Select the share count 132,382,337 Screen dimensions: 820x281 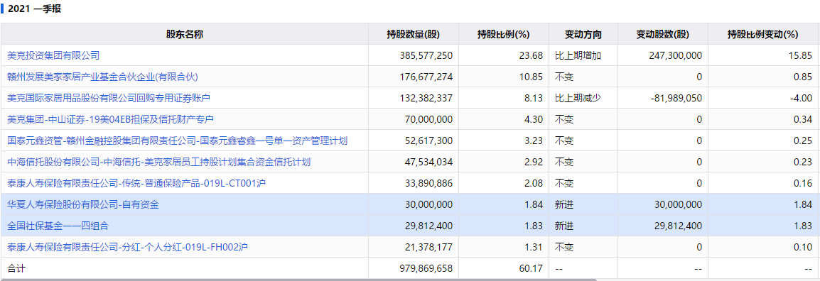pos(426,98)
